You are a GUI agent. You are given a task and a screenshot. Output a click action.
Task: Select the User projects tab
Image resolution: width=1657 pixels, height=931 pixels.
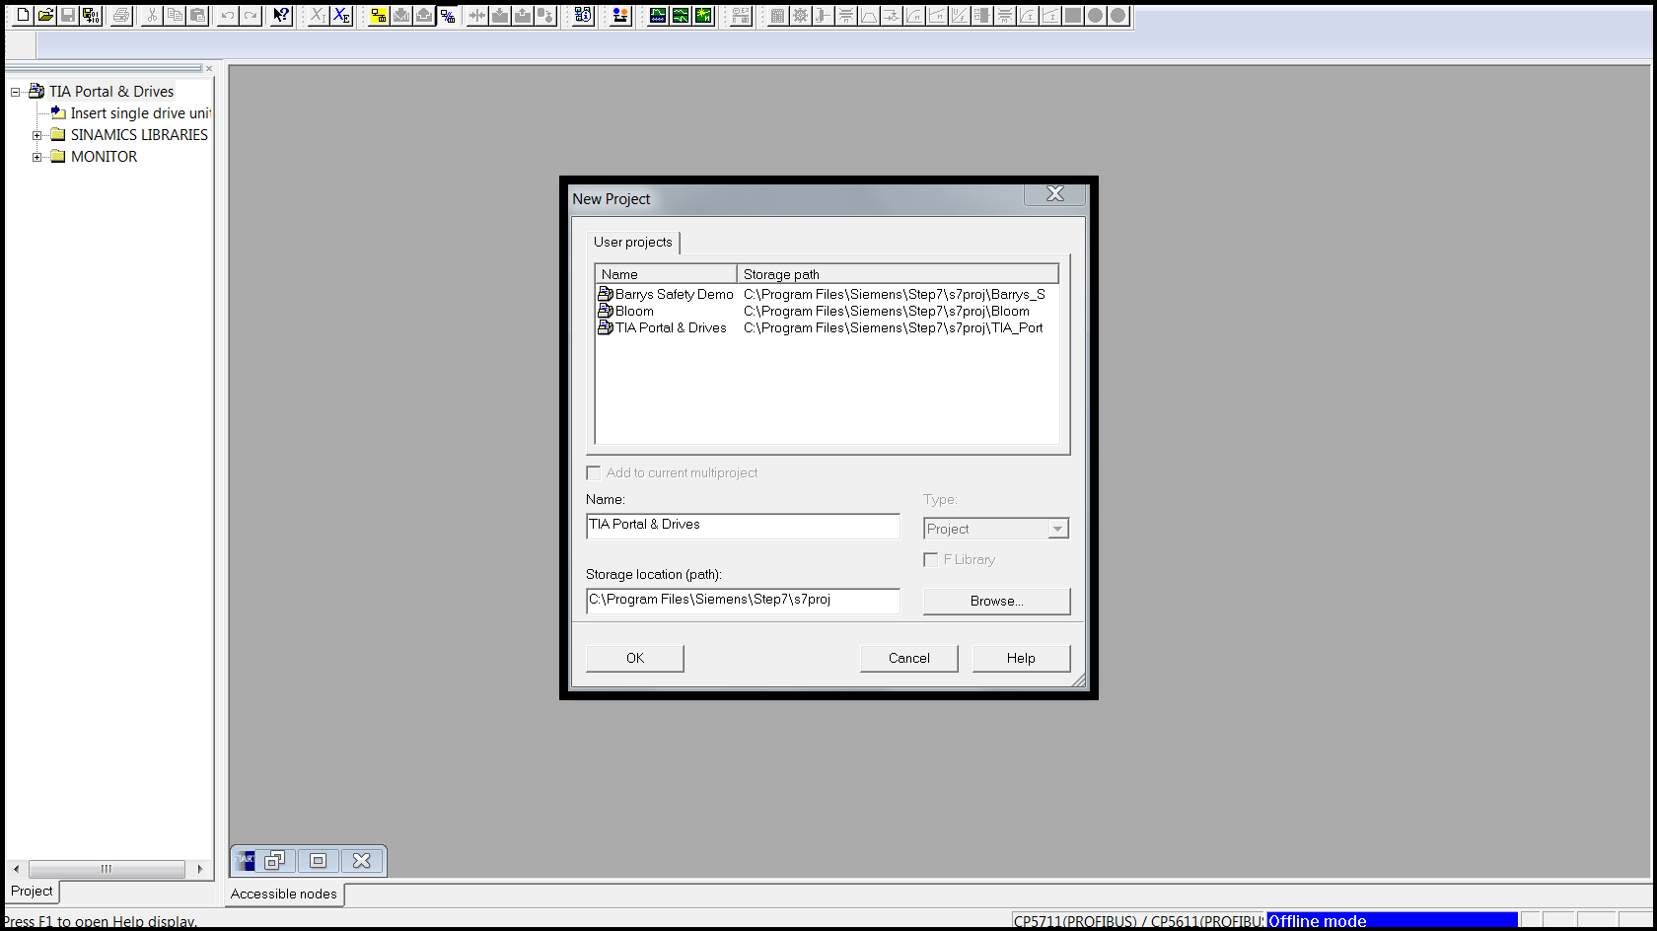[x=633, y=243]
